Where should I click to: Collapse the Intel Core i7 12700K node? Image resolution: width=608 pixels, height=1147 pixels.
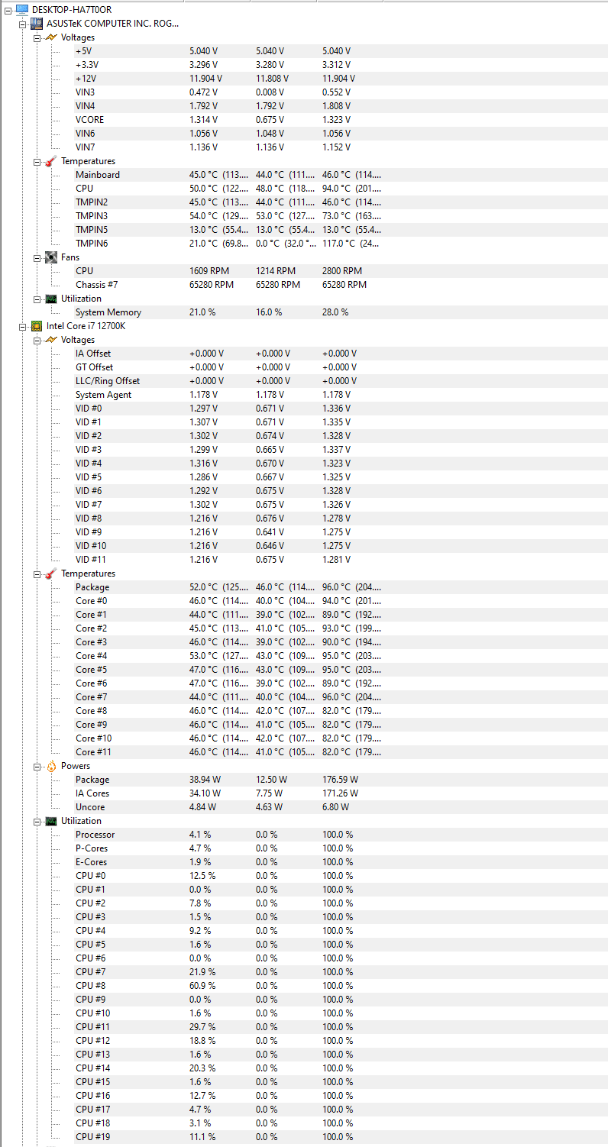(x=22, y=326)
